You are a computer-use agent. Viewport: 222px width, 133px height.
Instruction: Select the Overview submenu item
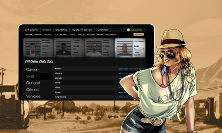point(28,35)
